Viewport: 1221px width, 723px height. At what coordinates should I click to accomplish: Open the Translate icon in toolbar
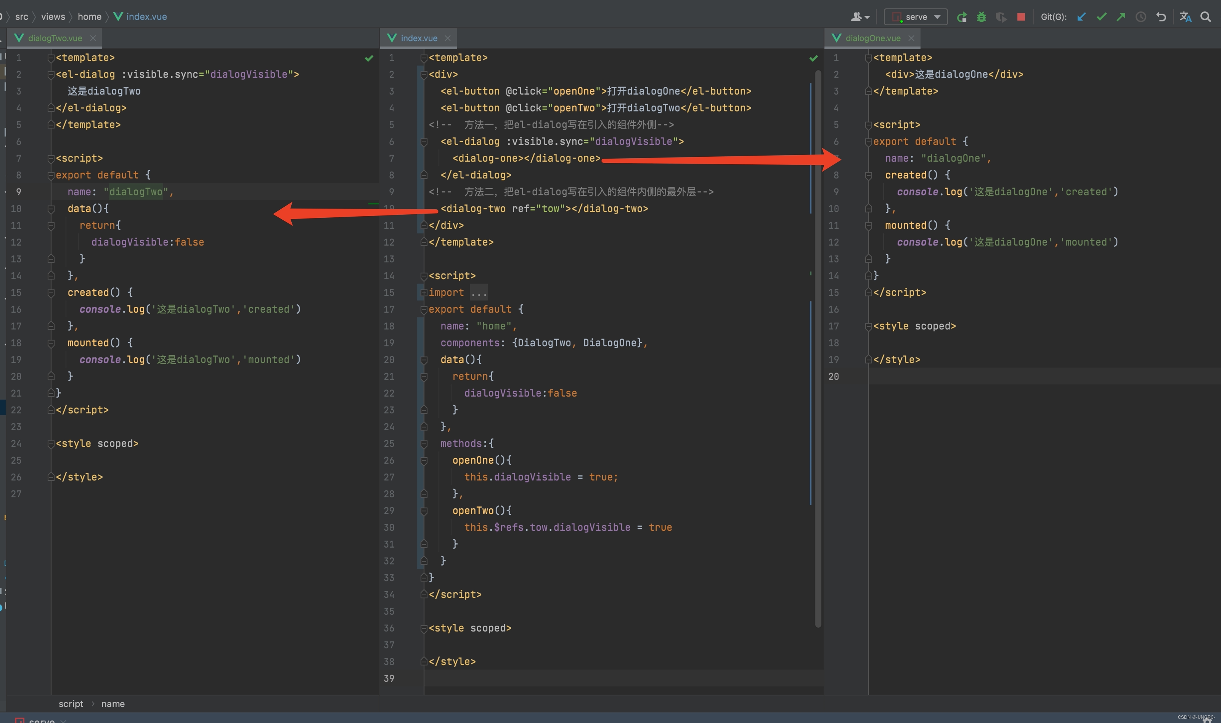tap(1186, 17)
